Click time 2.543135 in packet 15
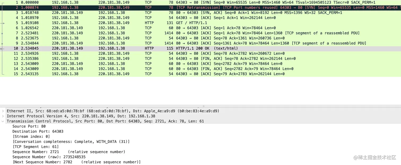 (30, 74)
